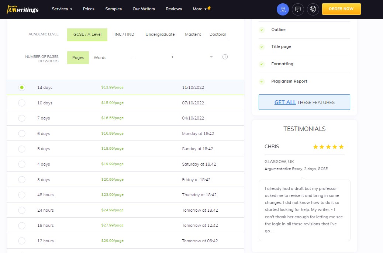The height and width of the screenshot is (253, 383).
Task: Select Doctoral academic level
Action: (217, 34)
